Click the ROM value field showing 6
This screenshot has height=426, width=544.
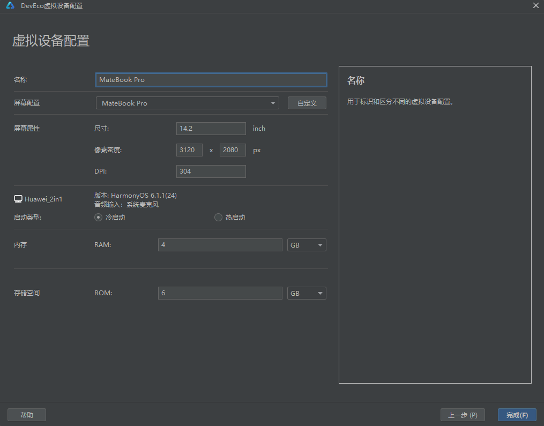[220, 293]
